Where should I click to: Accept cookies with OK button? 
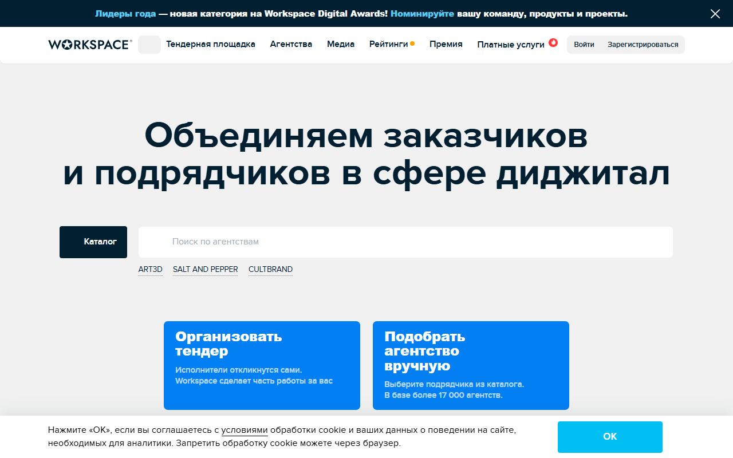(x=610, y=437)
